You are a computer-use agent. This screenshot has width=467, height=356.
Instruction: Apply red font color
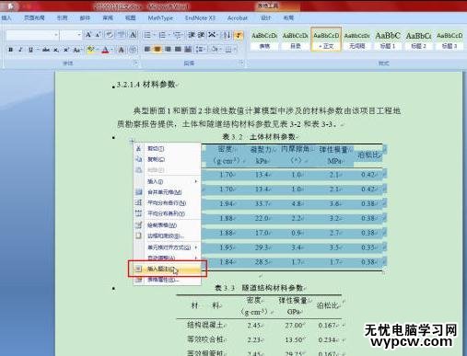point(106,50)
